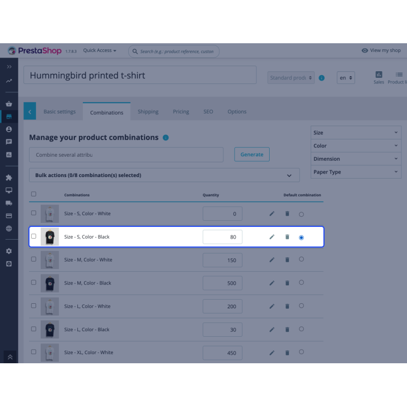This screenshot has width=407, height=407.
Task: Open the Sales stats icon
Action: (379, 78)
